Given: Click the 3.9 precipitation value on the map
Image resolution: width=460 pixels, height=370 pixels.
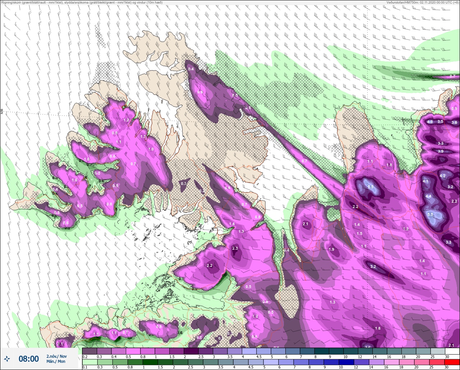Looking at the screenshot, I should pos(441,151).
